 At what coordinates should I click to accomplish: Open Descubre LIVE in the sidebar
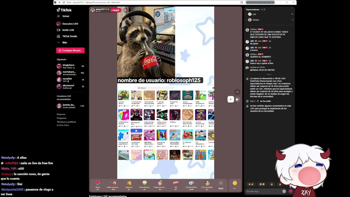tap(68, 24)
